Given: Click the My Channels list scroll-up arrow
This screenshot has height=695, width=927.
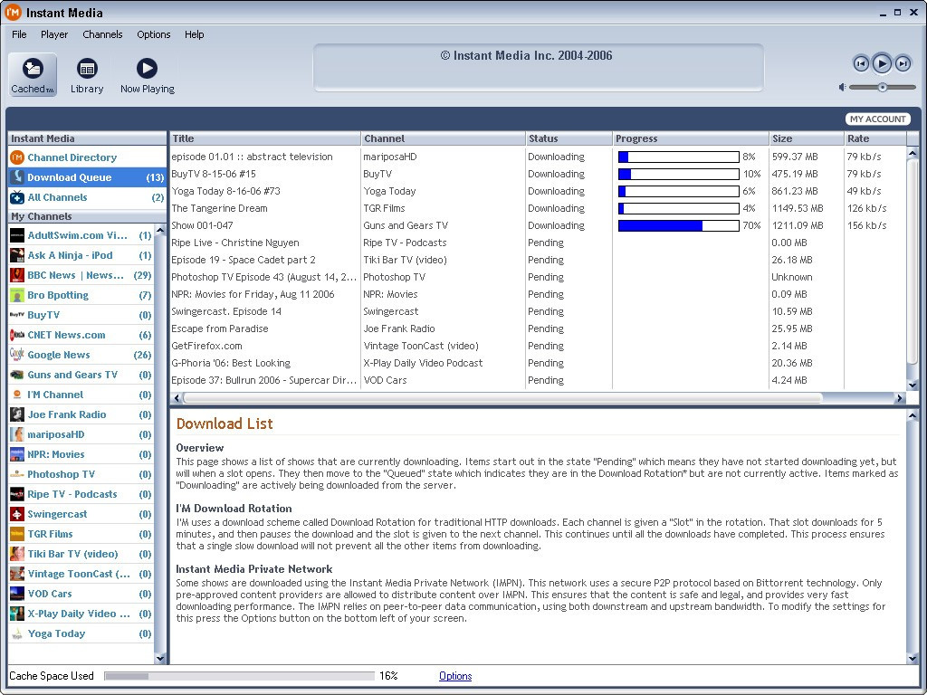Looking at the screenshot, I should pos(160,230).
